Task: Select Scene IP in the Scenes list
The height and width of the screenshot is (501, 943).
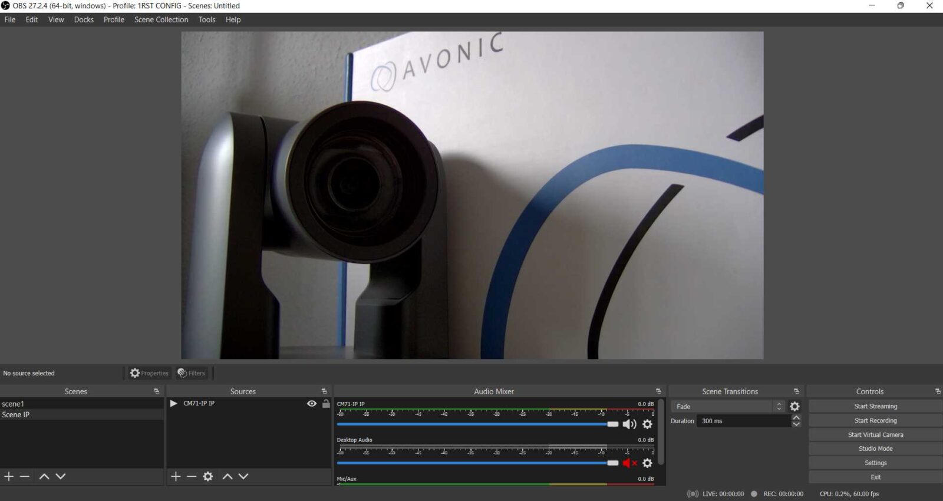Action: click(82, 414)
